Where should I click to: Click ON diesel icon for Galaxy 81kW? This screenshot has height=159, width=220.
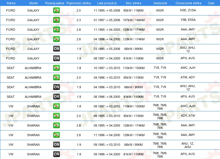tap(56, 58)
